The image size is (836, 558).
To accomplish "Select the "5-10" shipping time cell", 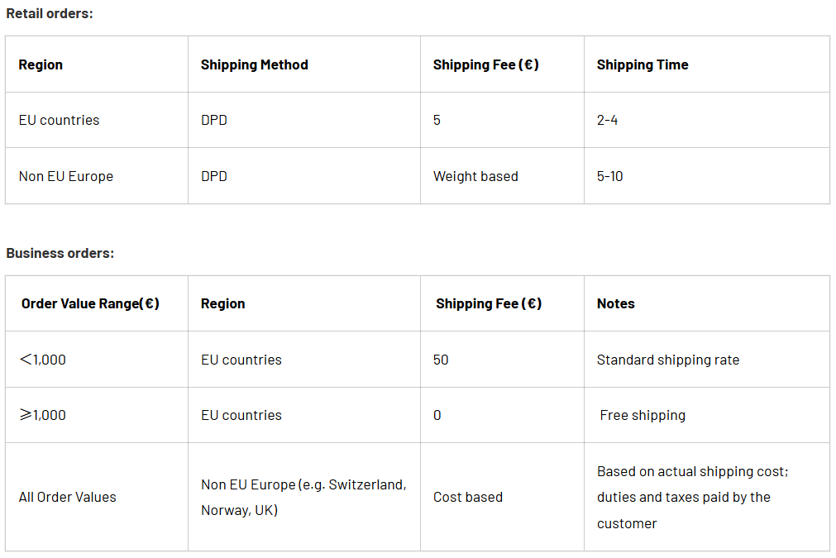I will coord(609,176).
